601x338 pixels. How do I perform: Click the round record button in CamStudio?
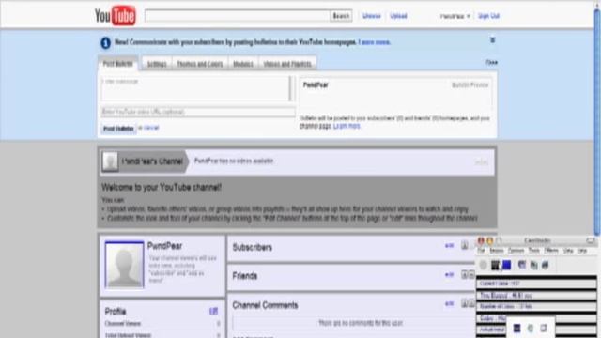(484, 265)
